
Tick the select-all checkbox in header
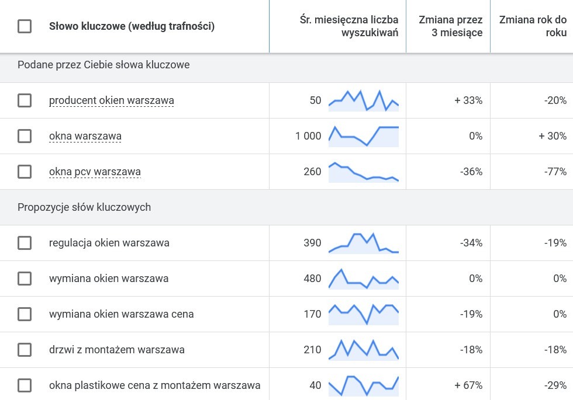coord(25,26)
